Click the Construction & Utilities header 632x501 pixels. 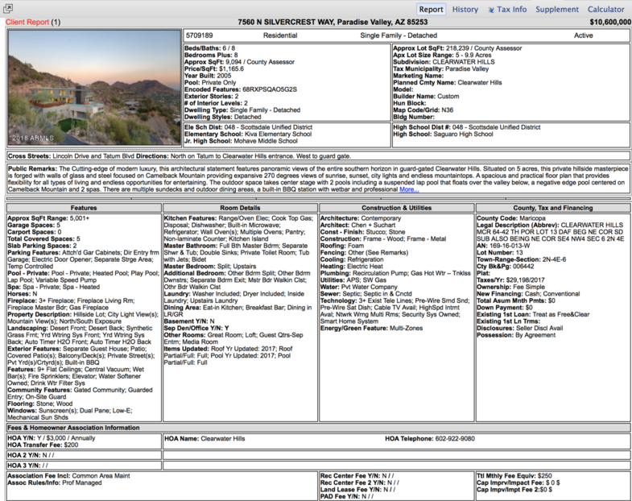(397, 208)
